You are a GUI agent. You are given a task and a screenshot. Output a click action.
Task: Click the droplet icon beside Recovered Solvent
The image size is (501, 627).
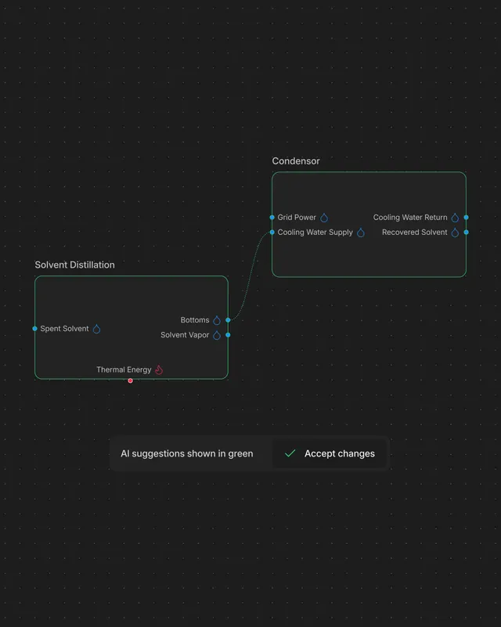click(x=455, y=232)
